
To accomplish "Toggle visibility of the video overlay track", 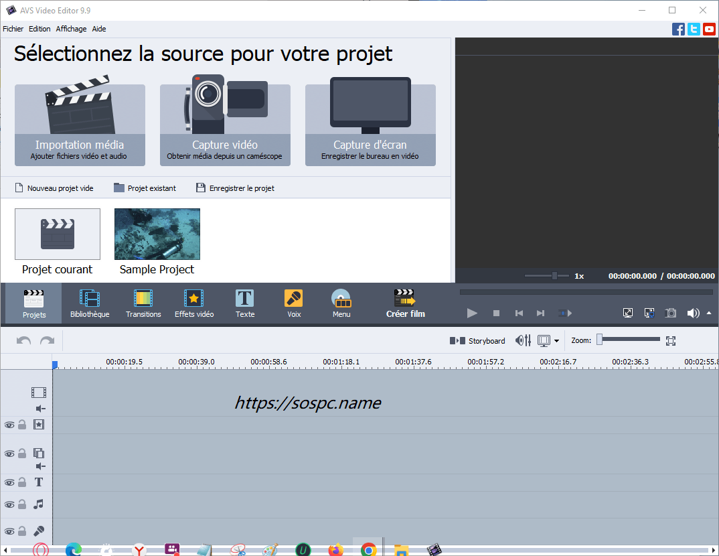I will [x=9, y=454].
